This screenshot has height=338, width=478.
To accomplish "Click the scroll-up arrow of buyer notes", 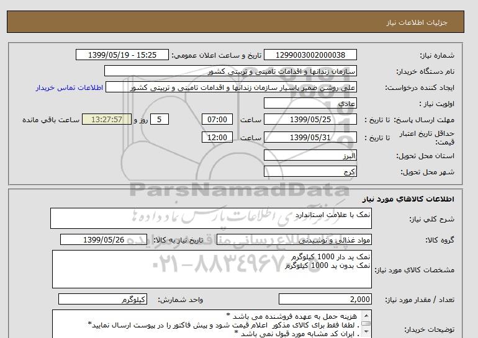I will [366, 315].
